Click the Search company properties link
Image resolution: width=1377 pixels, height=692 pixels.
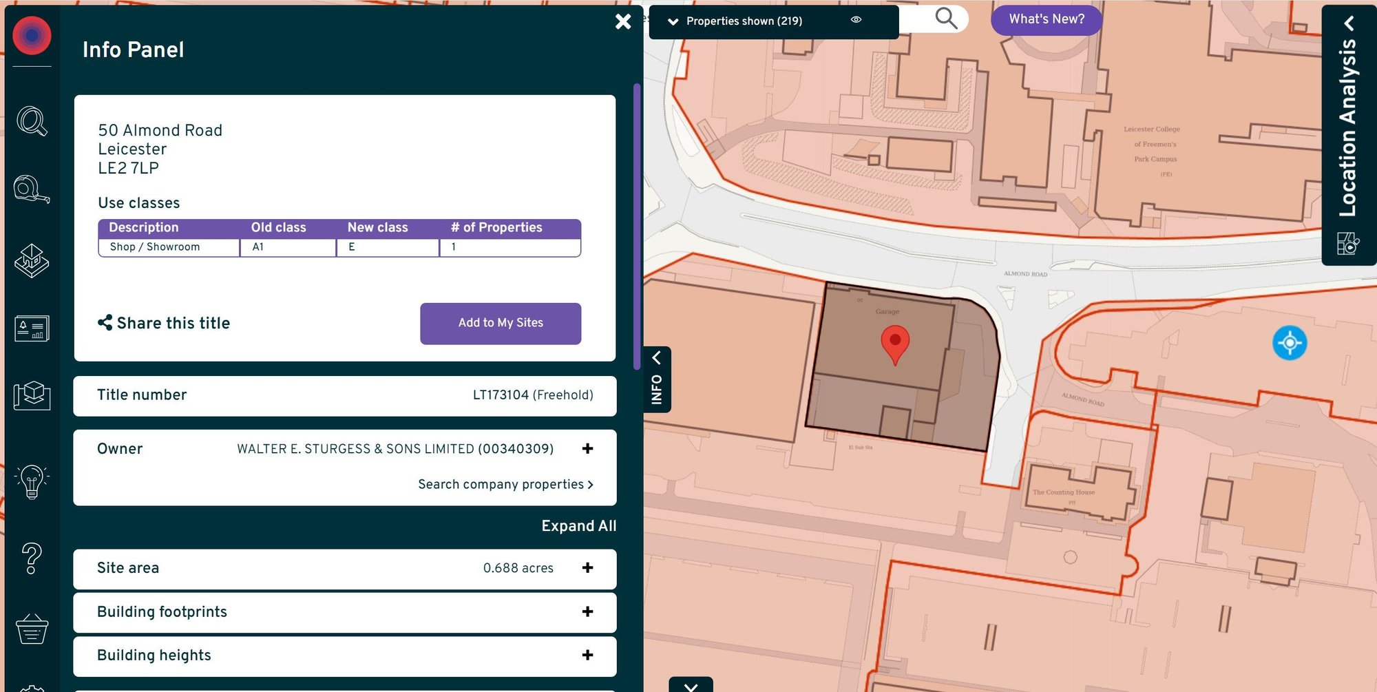[504, 484]
